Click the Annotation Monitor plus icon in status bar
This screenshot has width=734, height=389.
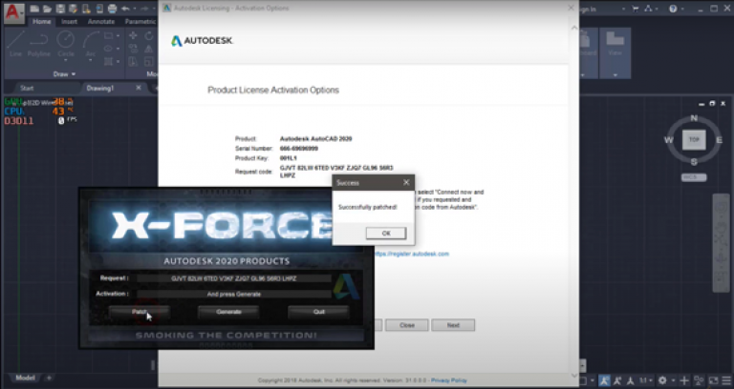684,380
